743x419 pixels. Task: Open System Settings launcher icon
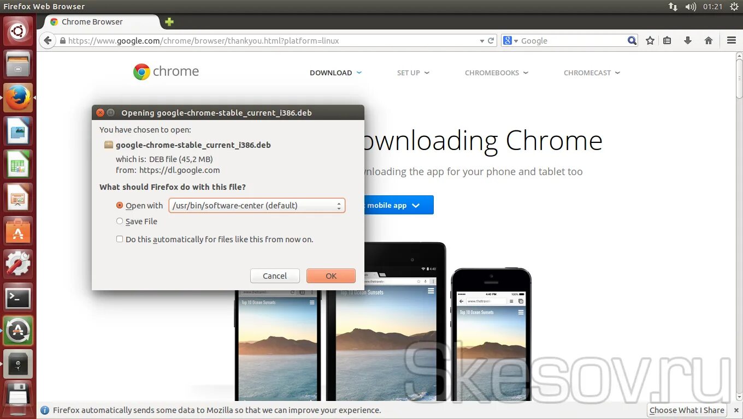pos(18,264)
